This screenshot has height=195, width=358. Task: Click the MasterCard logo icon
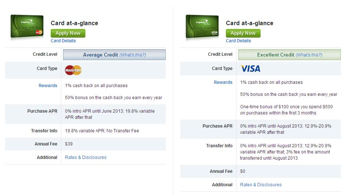click(x=73, y=70)
